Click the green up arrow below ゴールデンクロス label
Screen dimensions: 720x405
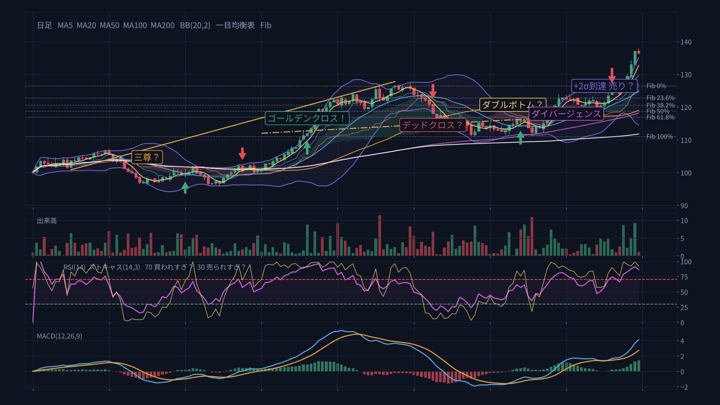point(307,148)
